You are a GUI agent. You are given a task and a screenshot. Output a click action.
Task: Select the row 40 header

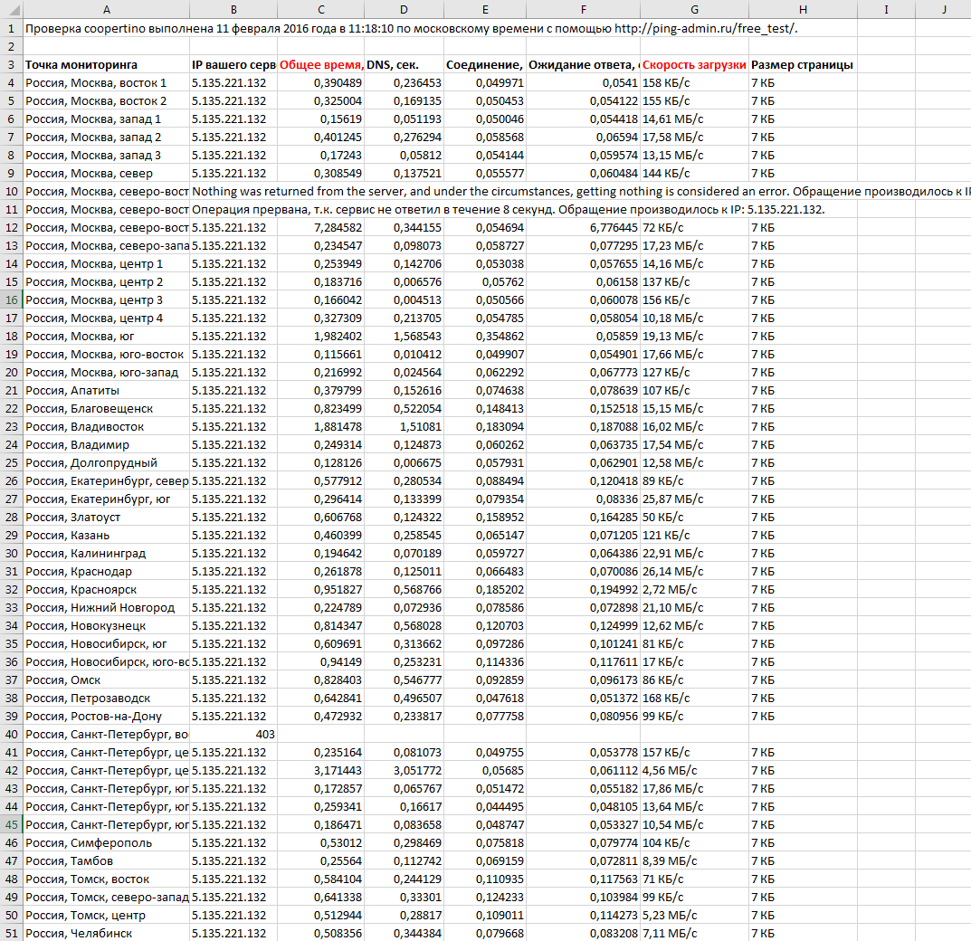tap(11, 734)
